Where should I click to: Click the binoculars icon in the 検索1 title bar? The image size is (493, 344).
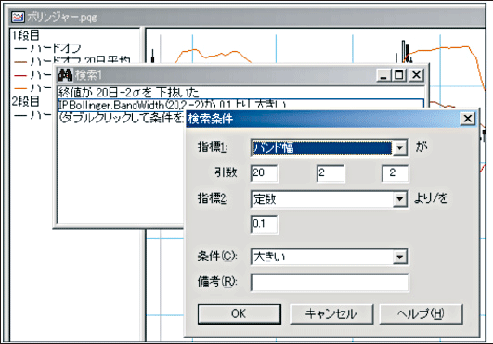coord(65,75)
